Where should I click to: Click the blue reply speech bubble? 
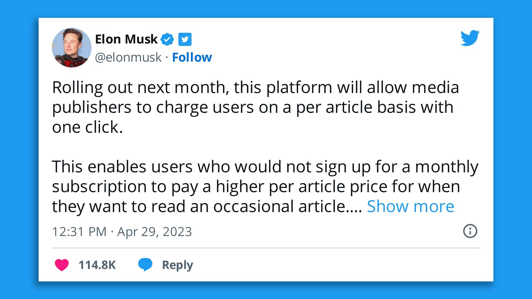coord(145,264)
